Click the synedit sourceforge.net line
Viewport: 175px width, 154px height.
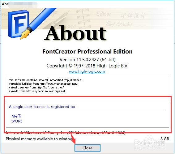pos(37,91)
